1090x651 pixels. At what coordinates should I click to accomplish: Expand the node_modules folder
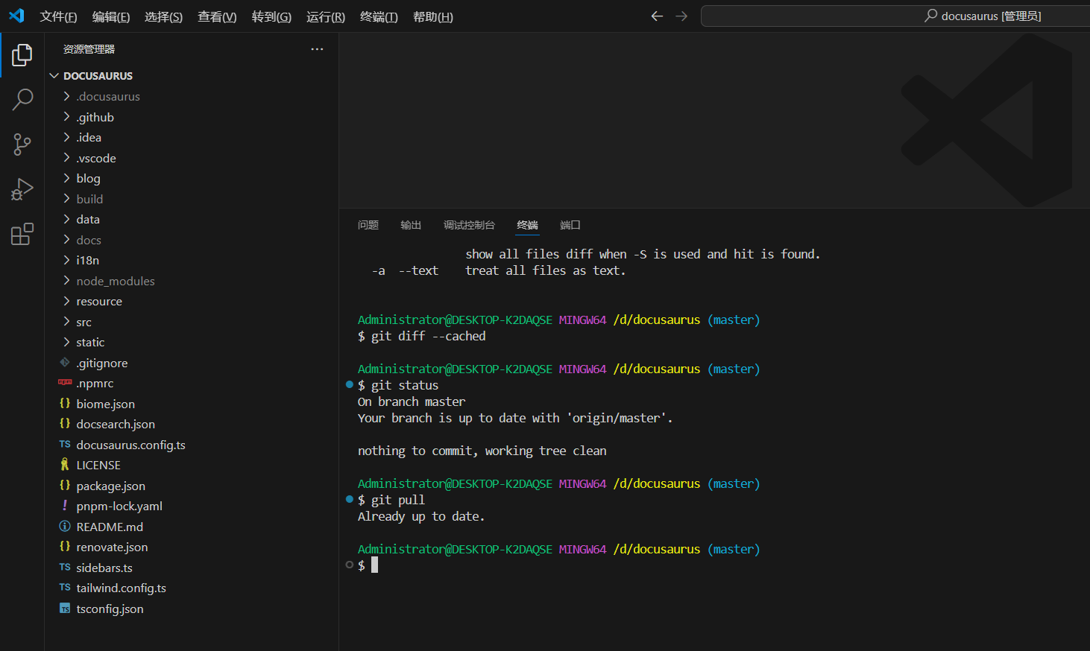66,281
